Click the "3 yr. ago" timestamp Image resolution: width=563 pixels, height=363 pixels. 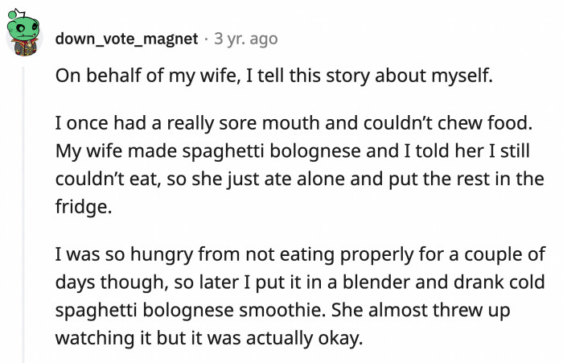[245, 38]
